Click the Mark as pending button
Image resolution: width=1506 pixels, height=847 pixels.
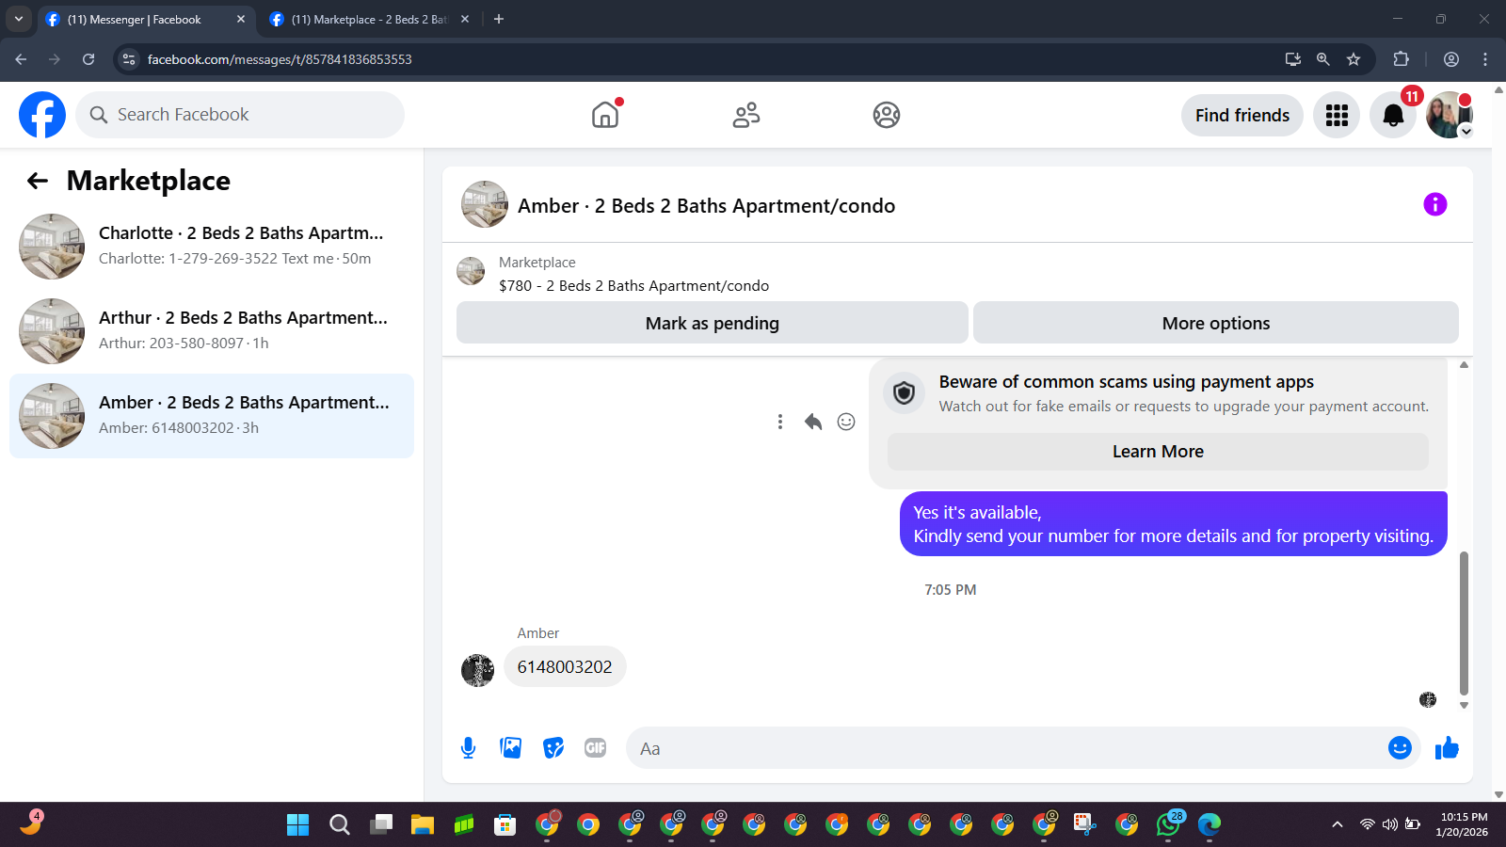pyautogui.click(x=713, y=323)
